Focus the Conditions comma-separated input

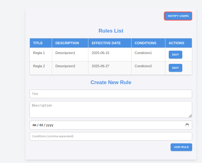click(111, 136)
